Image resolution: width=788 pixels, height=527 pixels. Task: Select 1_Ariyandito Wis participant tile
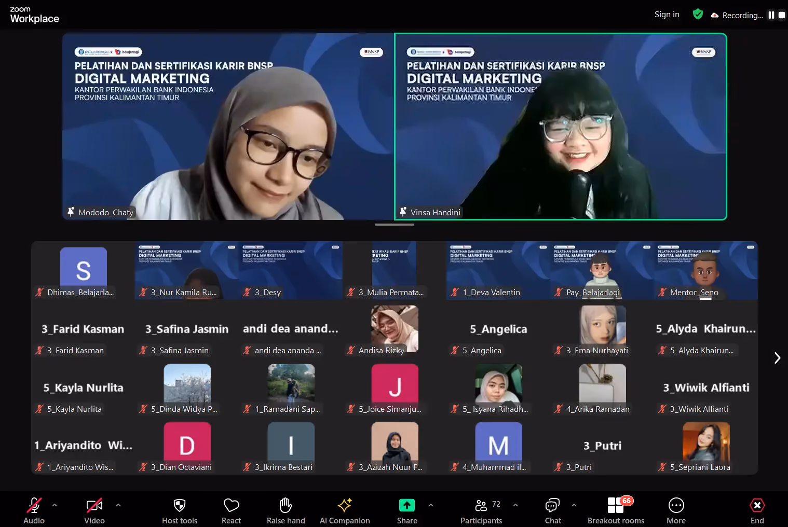pos(83,446)
